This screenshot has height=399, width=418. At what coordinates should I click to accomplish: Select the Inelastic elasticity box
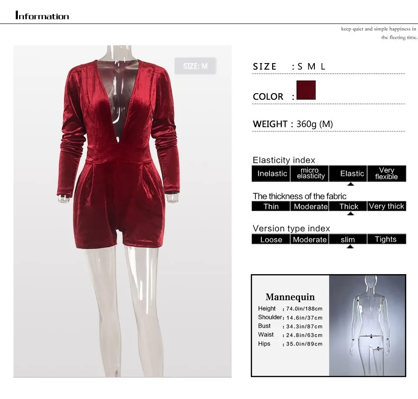click(x=271, y=174)
